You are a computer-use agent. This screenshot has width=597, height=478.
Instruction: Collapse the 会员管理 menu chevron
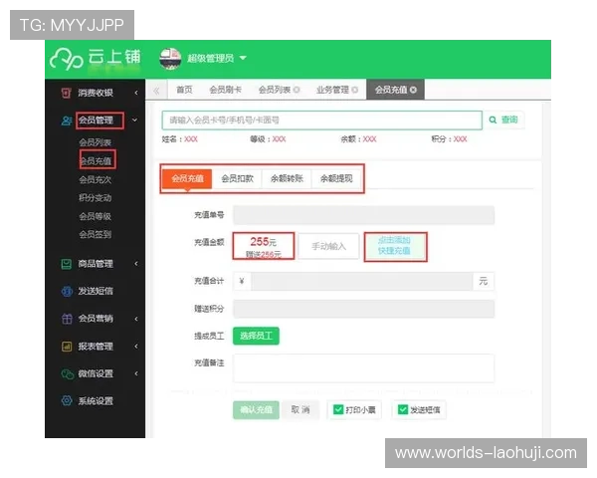point(134,120)
